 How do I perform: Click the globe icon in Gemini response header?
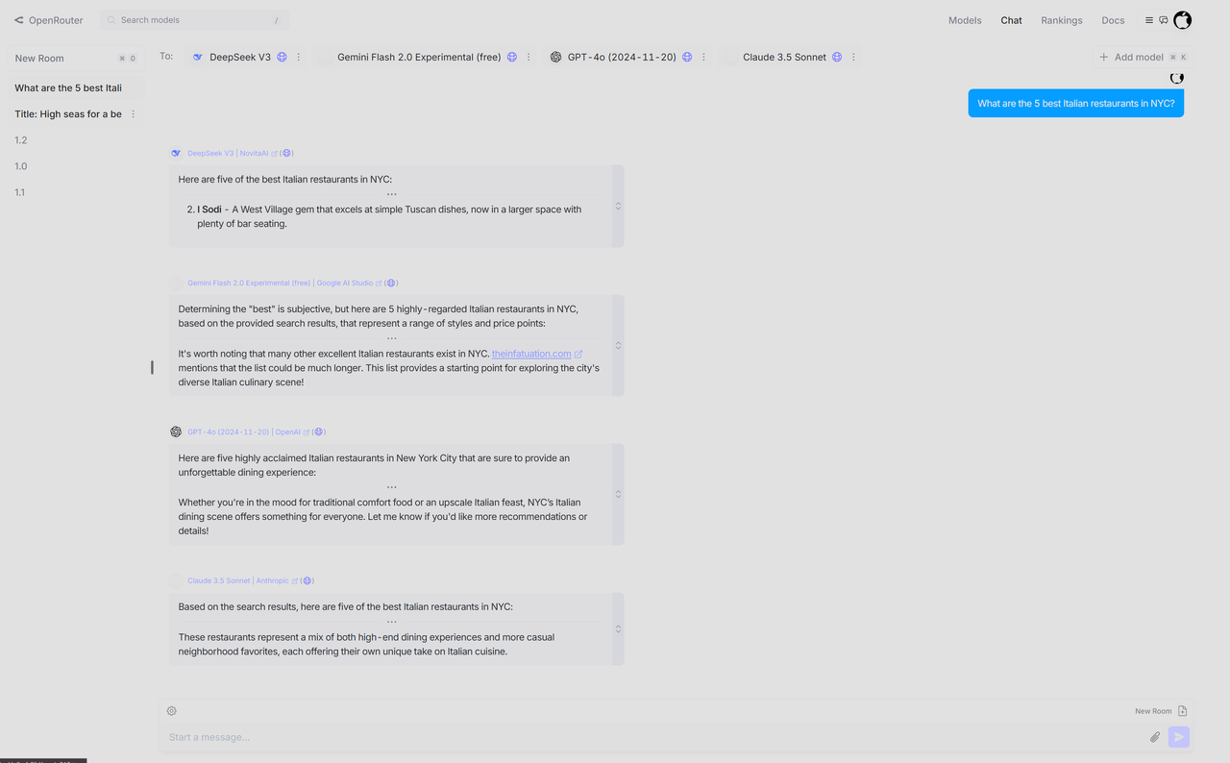pyautogui.click(x=391, y=283)
